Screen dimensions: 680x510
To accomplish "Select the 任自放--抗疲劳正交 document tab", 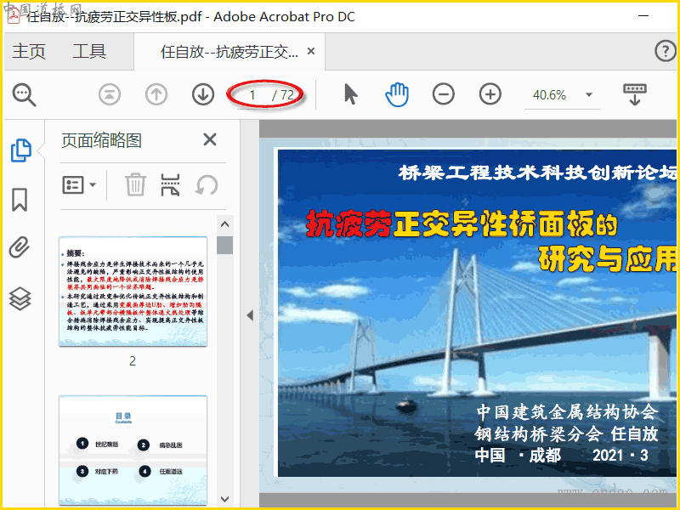I will 229,52.
